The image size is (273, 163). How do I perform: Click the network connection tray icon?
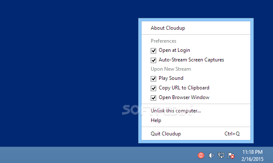click(221, 155)
